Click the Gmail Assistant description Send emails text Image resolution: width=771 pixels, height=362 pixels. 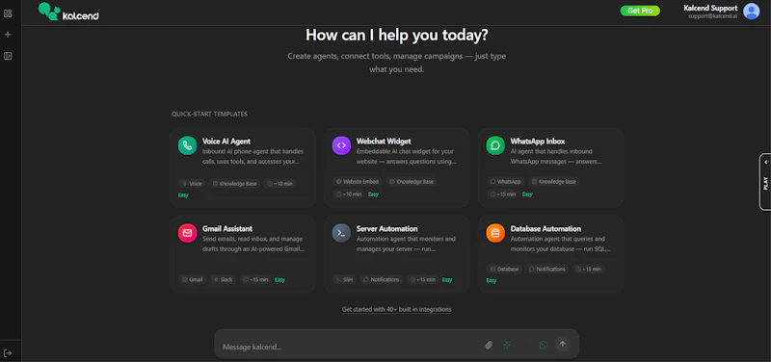(253, 244)
